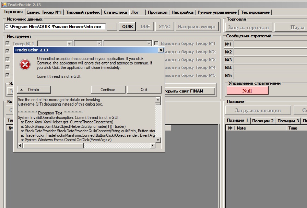Click the QUIK path input field
The height and width of the screenshot is (208, 307).
point(55,27)
